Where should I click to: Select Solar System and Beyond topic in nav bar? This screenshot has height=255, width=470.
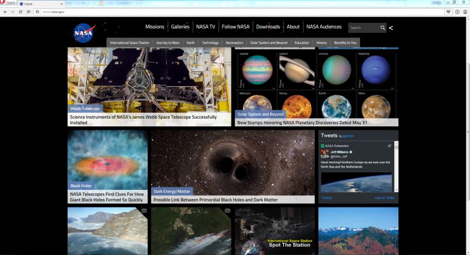269,42
